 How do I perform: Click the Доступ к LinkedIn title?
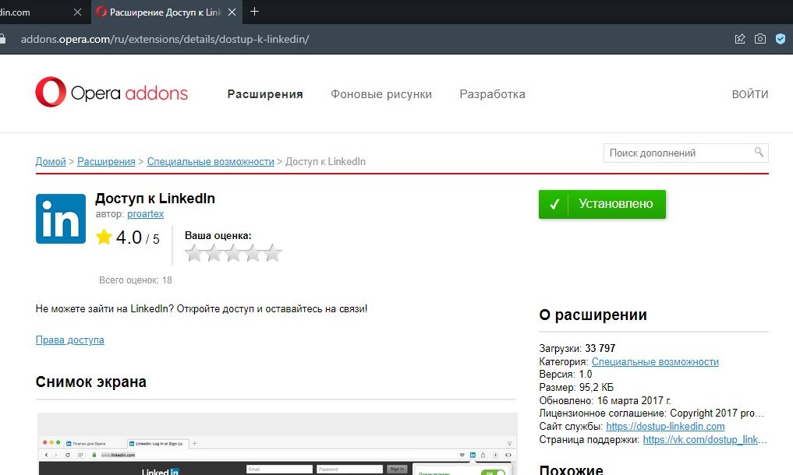pyautogui.click(x=155, y=198)
